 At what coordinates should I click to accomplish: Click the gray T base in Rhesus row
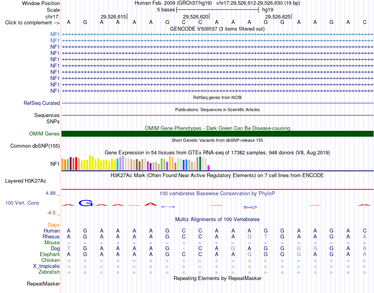pyautogui.click(x=266, y=236)
